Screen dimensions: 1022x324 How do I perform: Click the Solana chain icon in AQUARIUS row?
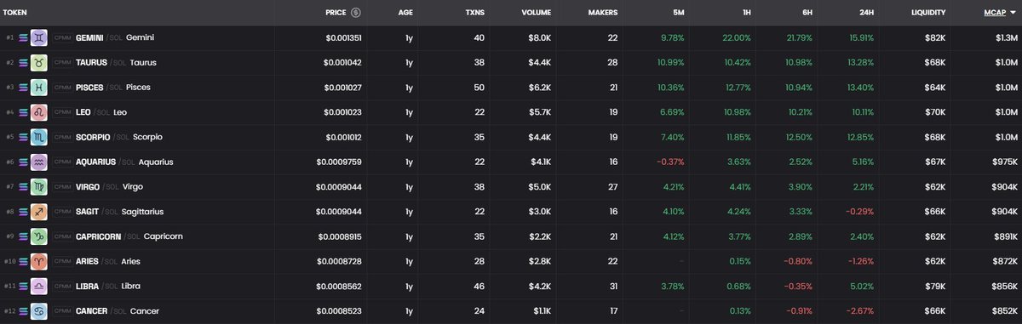coord(23,162)
